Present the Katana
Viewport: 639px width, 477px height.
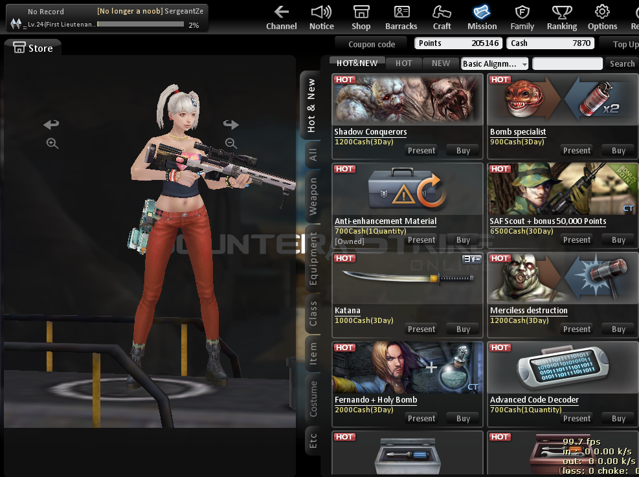coord(421,329)
